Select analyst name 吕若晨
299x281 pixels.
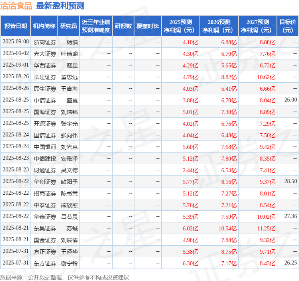(69, 217)
